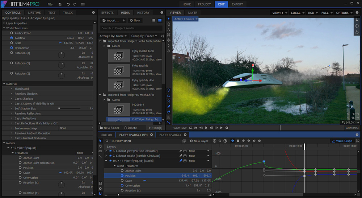The height and width of the screenshot is (198, 362).
Task: Toggle keyframing for the Orientation property in the timeline
Action: point(122,185)
